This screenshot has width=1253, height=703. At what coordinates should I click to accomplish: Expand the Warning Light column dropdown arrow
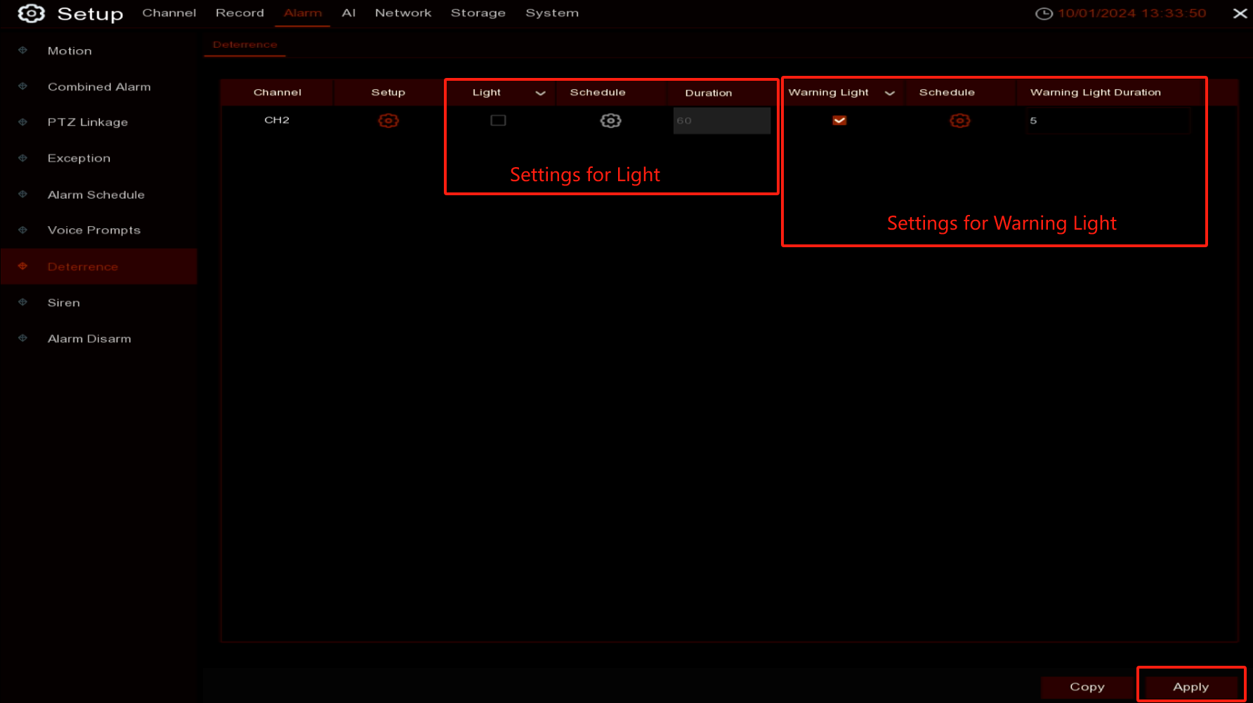point(889,93)
